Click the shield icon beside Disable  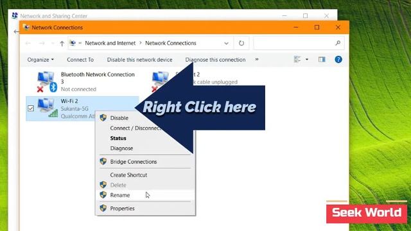pos(103,117)
